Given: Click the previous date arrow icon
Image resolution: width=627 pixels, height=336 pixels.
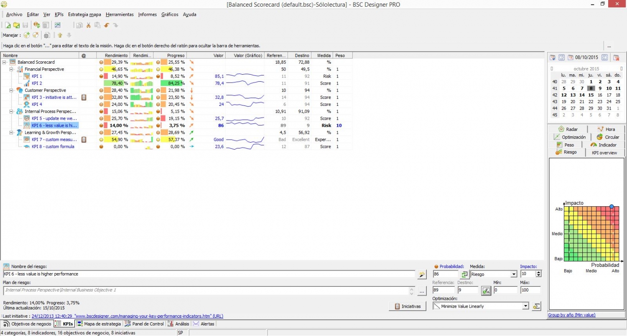Looking at the screenshot, I should click(561, 58).
